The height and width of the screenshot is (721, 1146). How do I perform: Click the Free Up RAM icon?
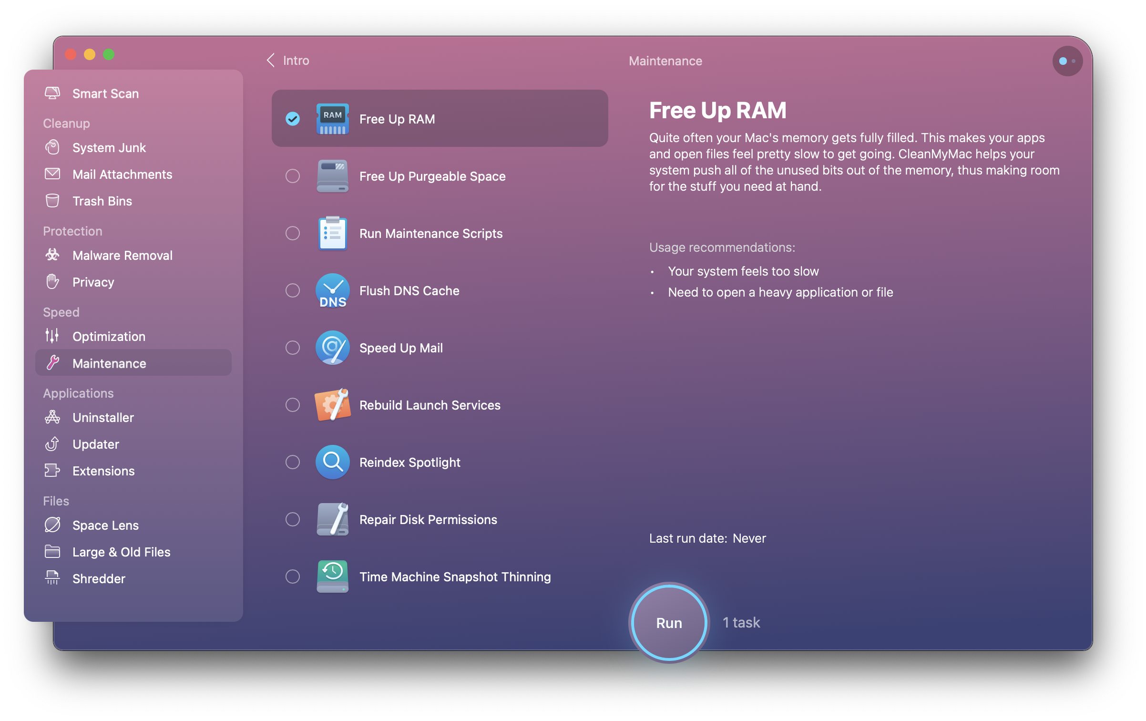(331, 118)
